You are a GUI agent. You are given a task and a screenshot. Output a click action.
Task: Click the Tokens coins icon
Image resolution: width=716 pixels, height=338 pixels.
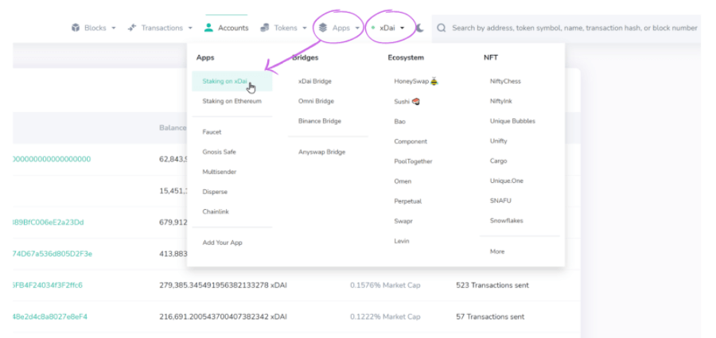[x=265, y=28]
